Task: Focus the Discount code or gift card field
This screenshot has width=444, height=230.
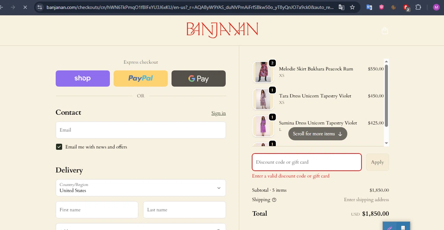Action: (307, 162)
